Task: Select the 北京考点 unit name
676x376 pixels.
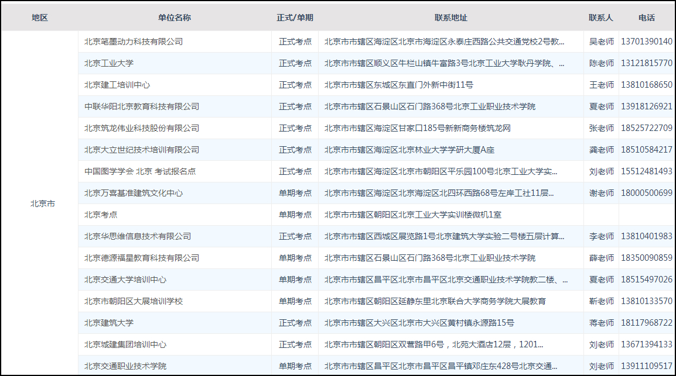Action: point(100,215)
